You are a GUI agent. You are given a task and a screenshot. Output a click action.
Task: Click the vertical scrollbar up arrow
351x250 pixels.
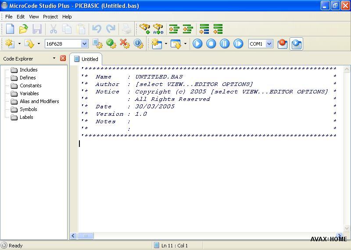[x=347, y=69]
